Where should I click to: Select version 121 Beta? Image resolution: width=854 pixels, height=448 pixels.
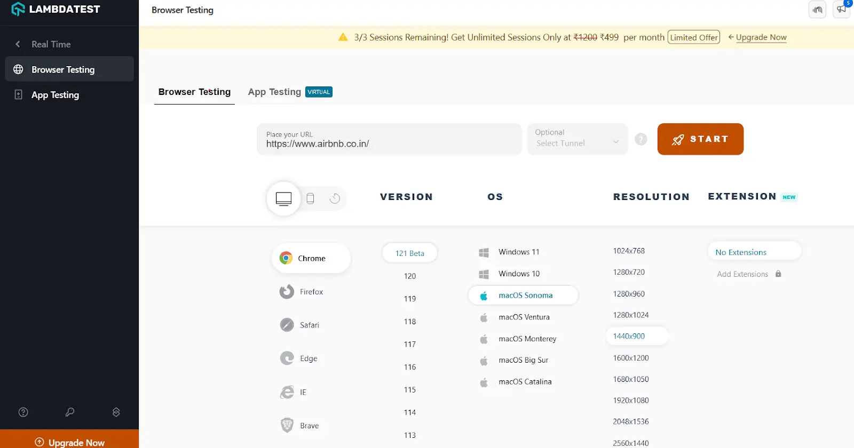click(x=409, y=253)
